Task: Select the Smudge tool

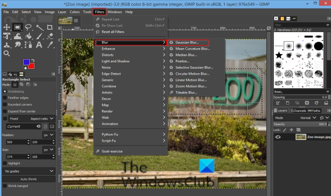Action: 17,45
